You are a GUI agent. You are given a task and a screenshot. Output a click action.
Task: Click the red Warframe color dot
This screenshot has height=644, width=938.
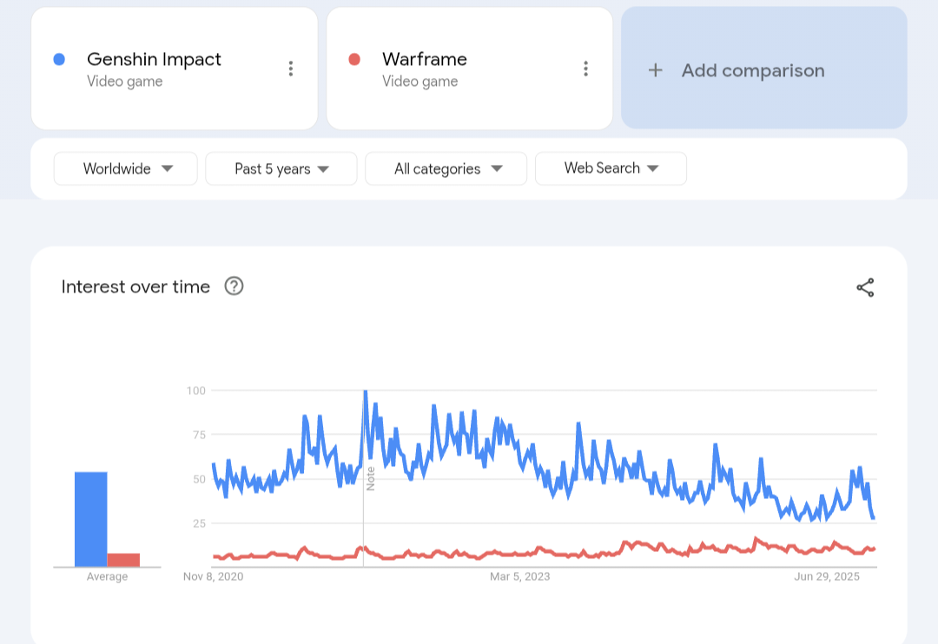pyautogui.click(x=353, y=59)
